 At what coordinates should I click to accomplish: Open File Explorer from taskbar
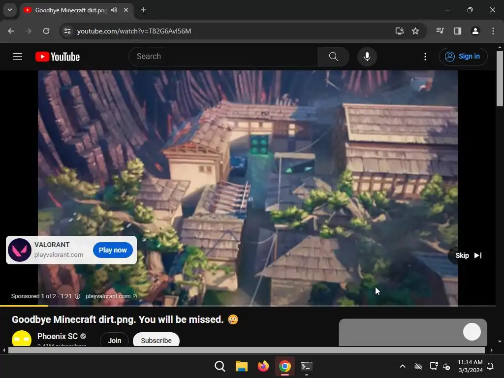241,366
